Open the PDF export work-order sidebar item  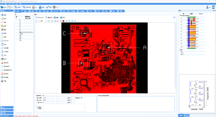[5, 63]
